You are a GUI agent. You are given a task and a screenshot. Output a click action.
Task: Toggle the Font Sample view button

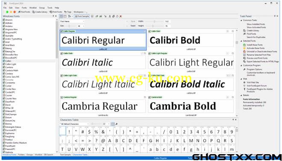point(82,16)
